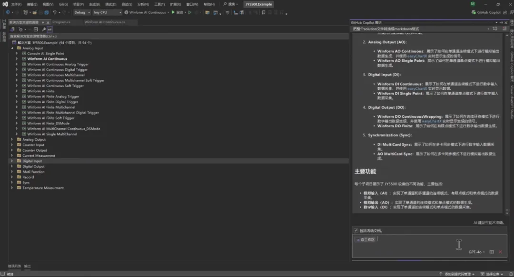514x277 pixels.
Task: Click the GitHub Copilot button in the top right
Action: coord(486,12)
